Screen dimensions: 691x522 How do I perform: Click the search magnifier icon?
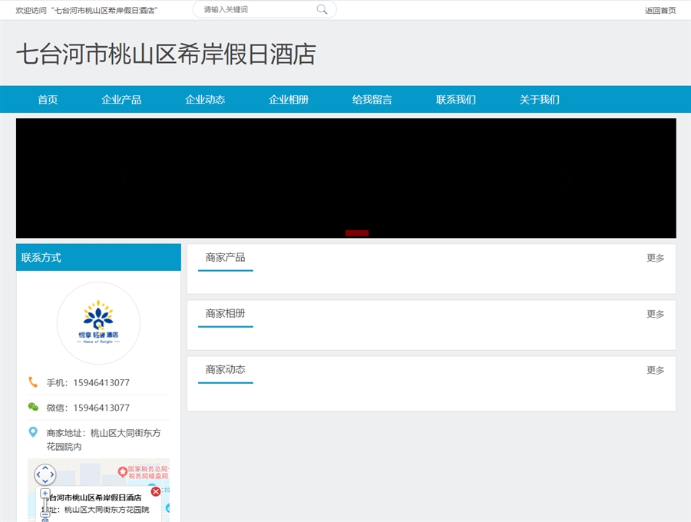[322, 10]
